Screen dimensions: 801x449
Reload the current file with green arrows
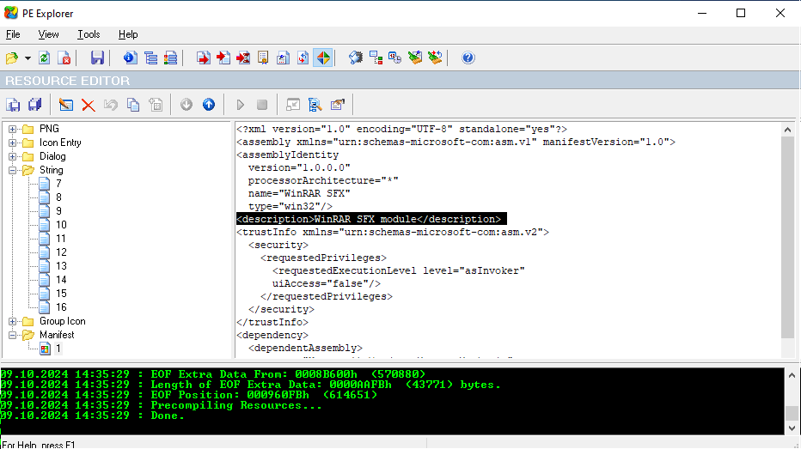click(45, 58)
